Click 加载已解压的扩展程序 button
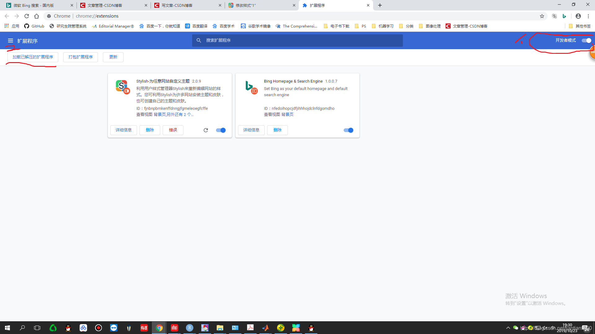Viewport: 595px width, 334px height. click(x=33, y=57)
